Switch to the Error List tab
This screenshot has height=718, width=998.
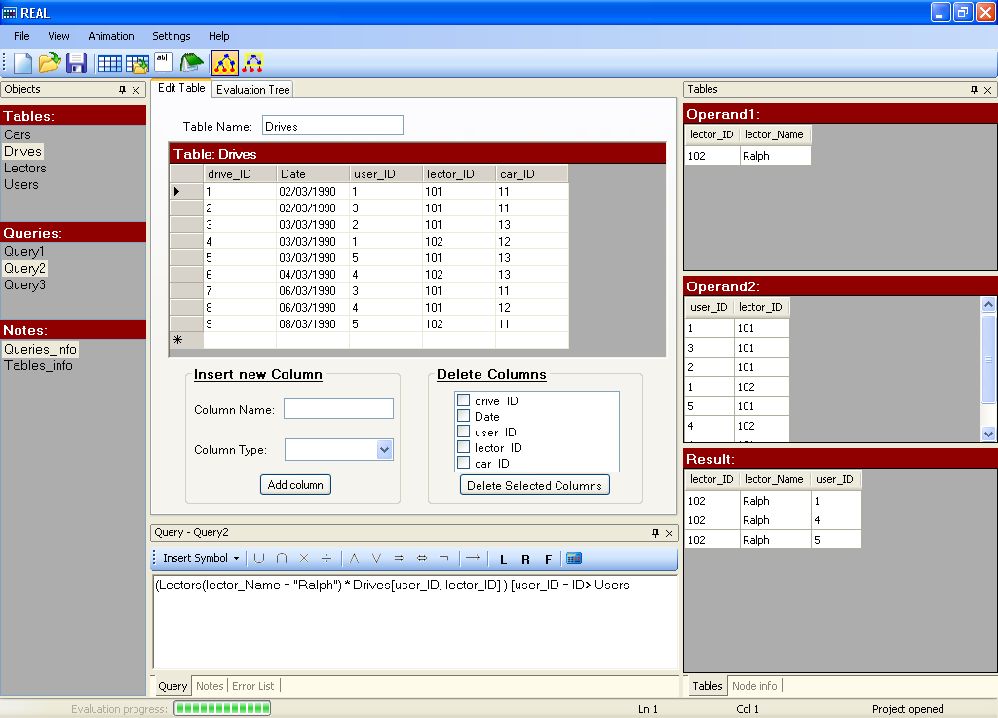(252, 686)
